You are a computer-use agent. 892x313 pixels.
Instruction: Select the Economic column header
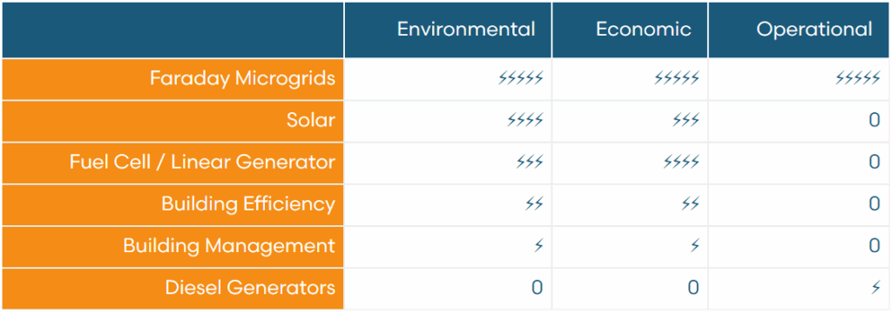pyautogui.click(x=644, y=29)
